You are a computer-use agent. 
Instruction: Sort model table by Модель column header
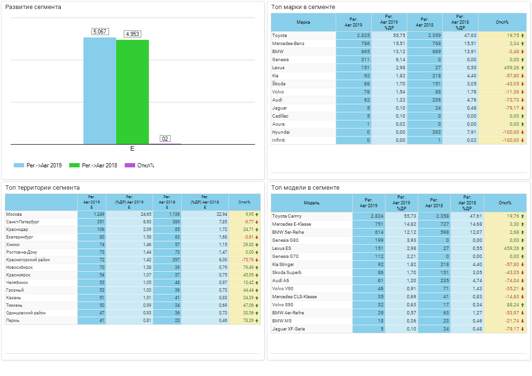(x=312, y=202)
